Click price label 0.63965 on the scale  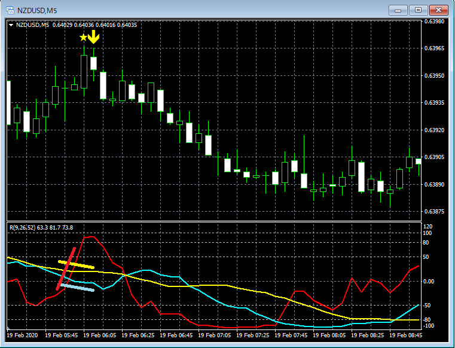[x=434, y=48]
